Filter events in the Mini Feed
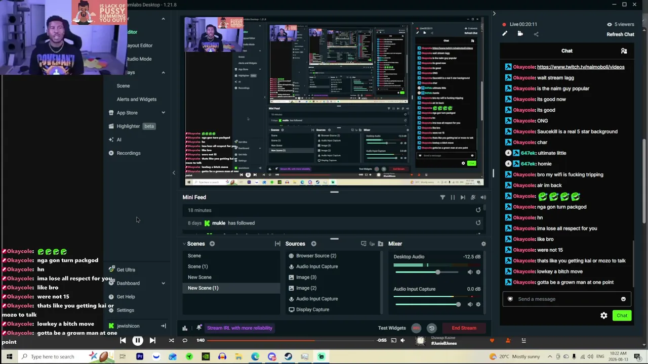 point(442,197)
